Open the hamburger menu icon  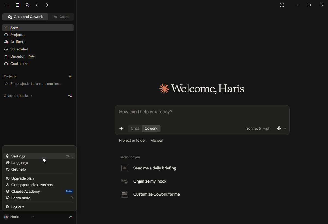pyautogui.click(x=8, y=5)
